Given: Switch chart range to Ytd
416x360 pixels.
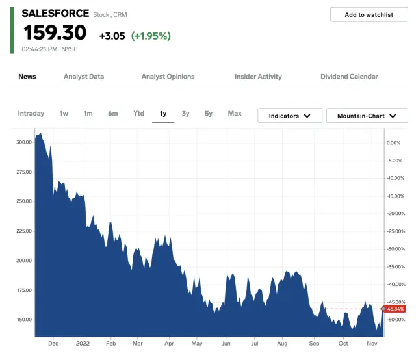Looking at the screenshot, I should (x=138, y=114).
